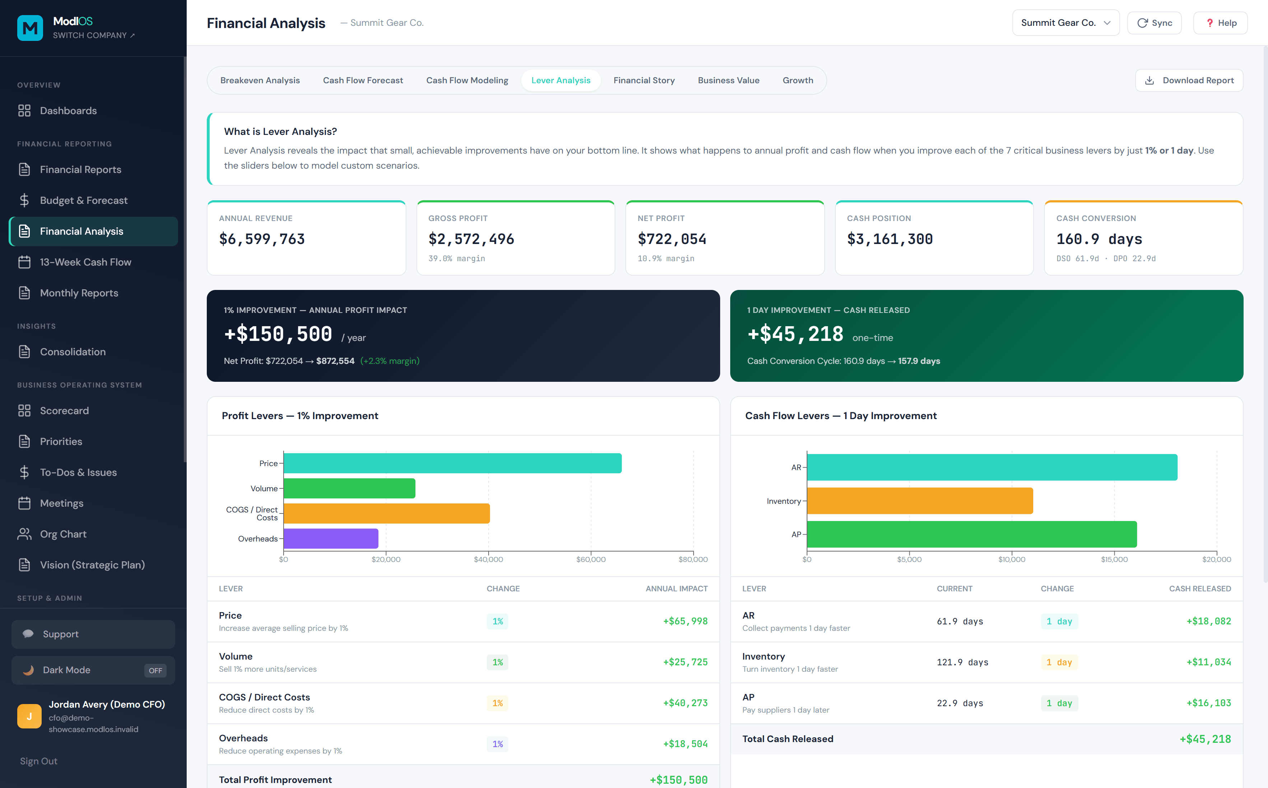This screenshot has height=788, width=1268.
Task: Open 13-Week Cash Flow page
Action: (x=93, y=262)
